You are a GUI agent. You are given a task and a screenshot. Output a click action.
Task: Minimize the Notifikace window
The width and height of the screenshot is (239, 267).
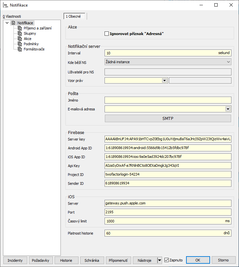201,5
